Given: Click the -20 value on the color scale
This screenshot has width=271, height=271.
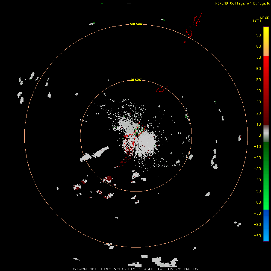Looking at the screenshot, I should tap(257, 157).
